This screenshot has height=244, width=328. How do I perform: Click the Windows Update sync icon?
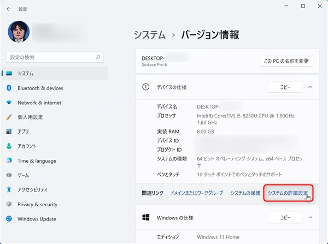9,218
